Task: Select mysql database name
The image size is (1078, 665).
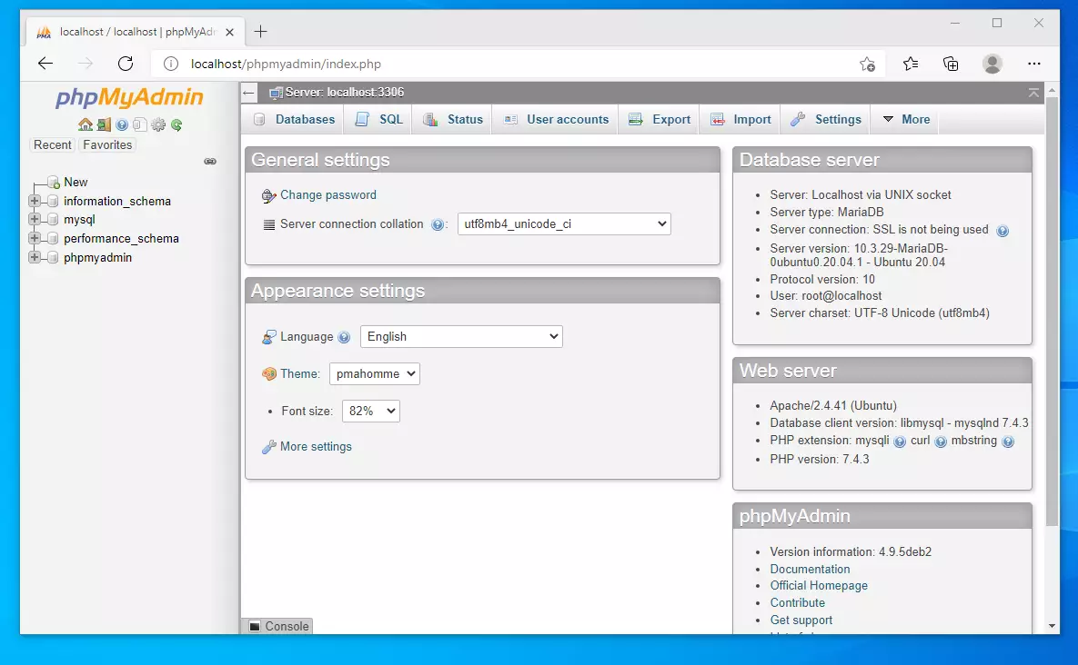Action: point(79,220)
